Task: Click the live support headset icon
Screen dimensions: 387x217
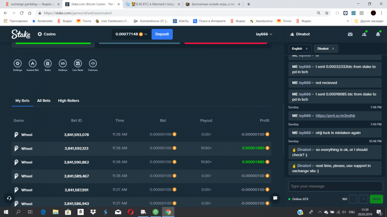Action: pos(9,198)
